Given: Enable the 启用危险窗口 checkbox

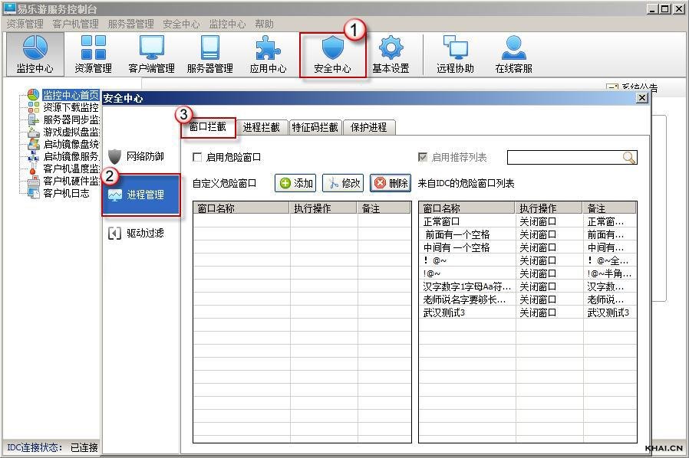Looking at the screenshot, I should 198,158.
